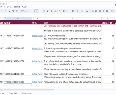Select column E header

38,18
